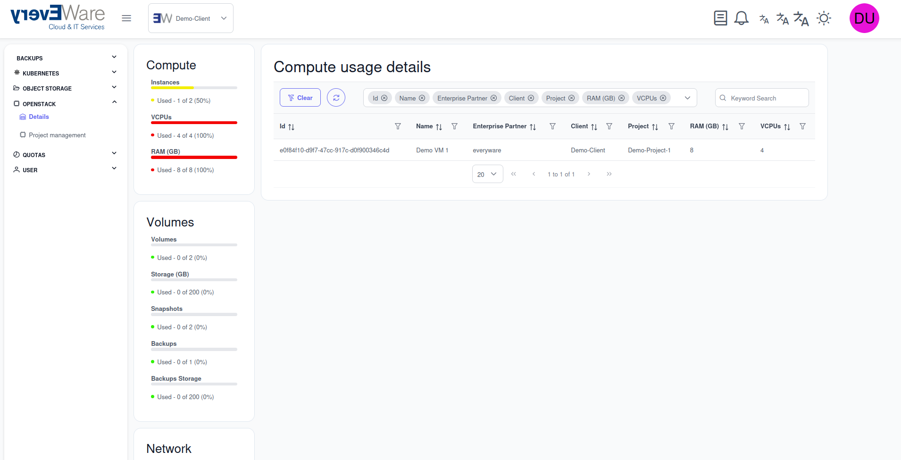Remove the Name column chip
This screenshot has height=460, width=901.
pyautogui.click(x=422, y=98)
